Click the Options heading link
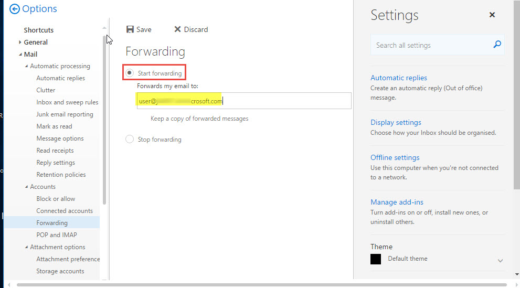 pyautogui.click(x=39, y=8)
